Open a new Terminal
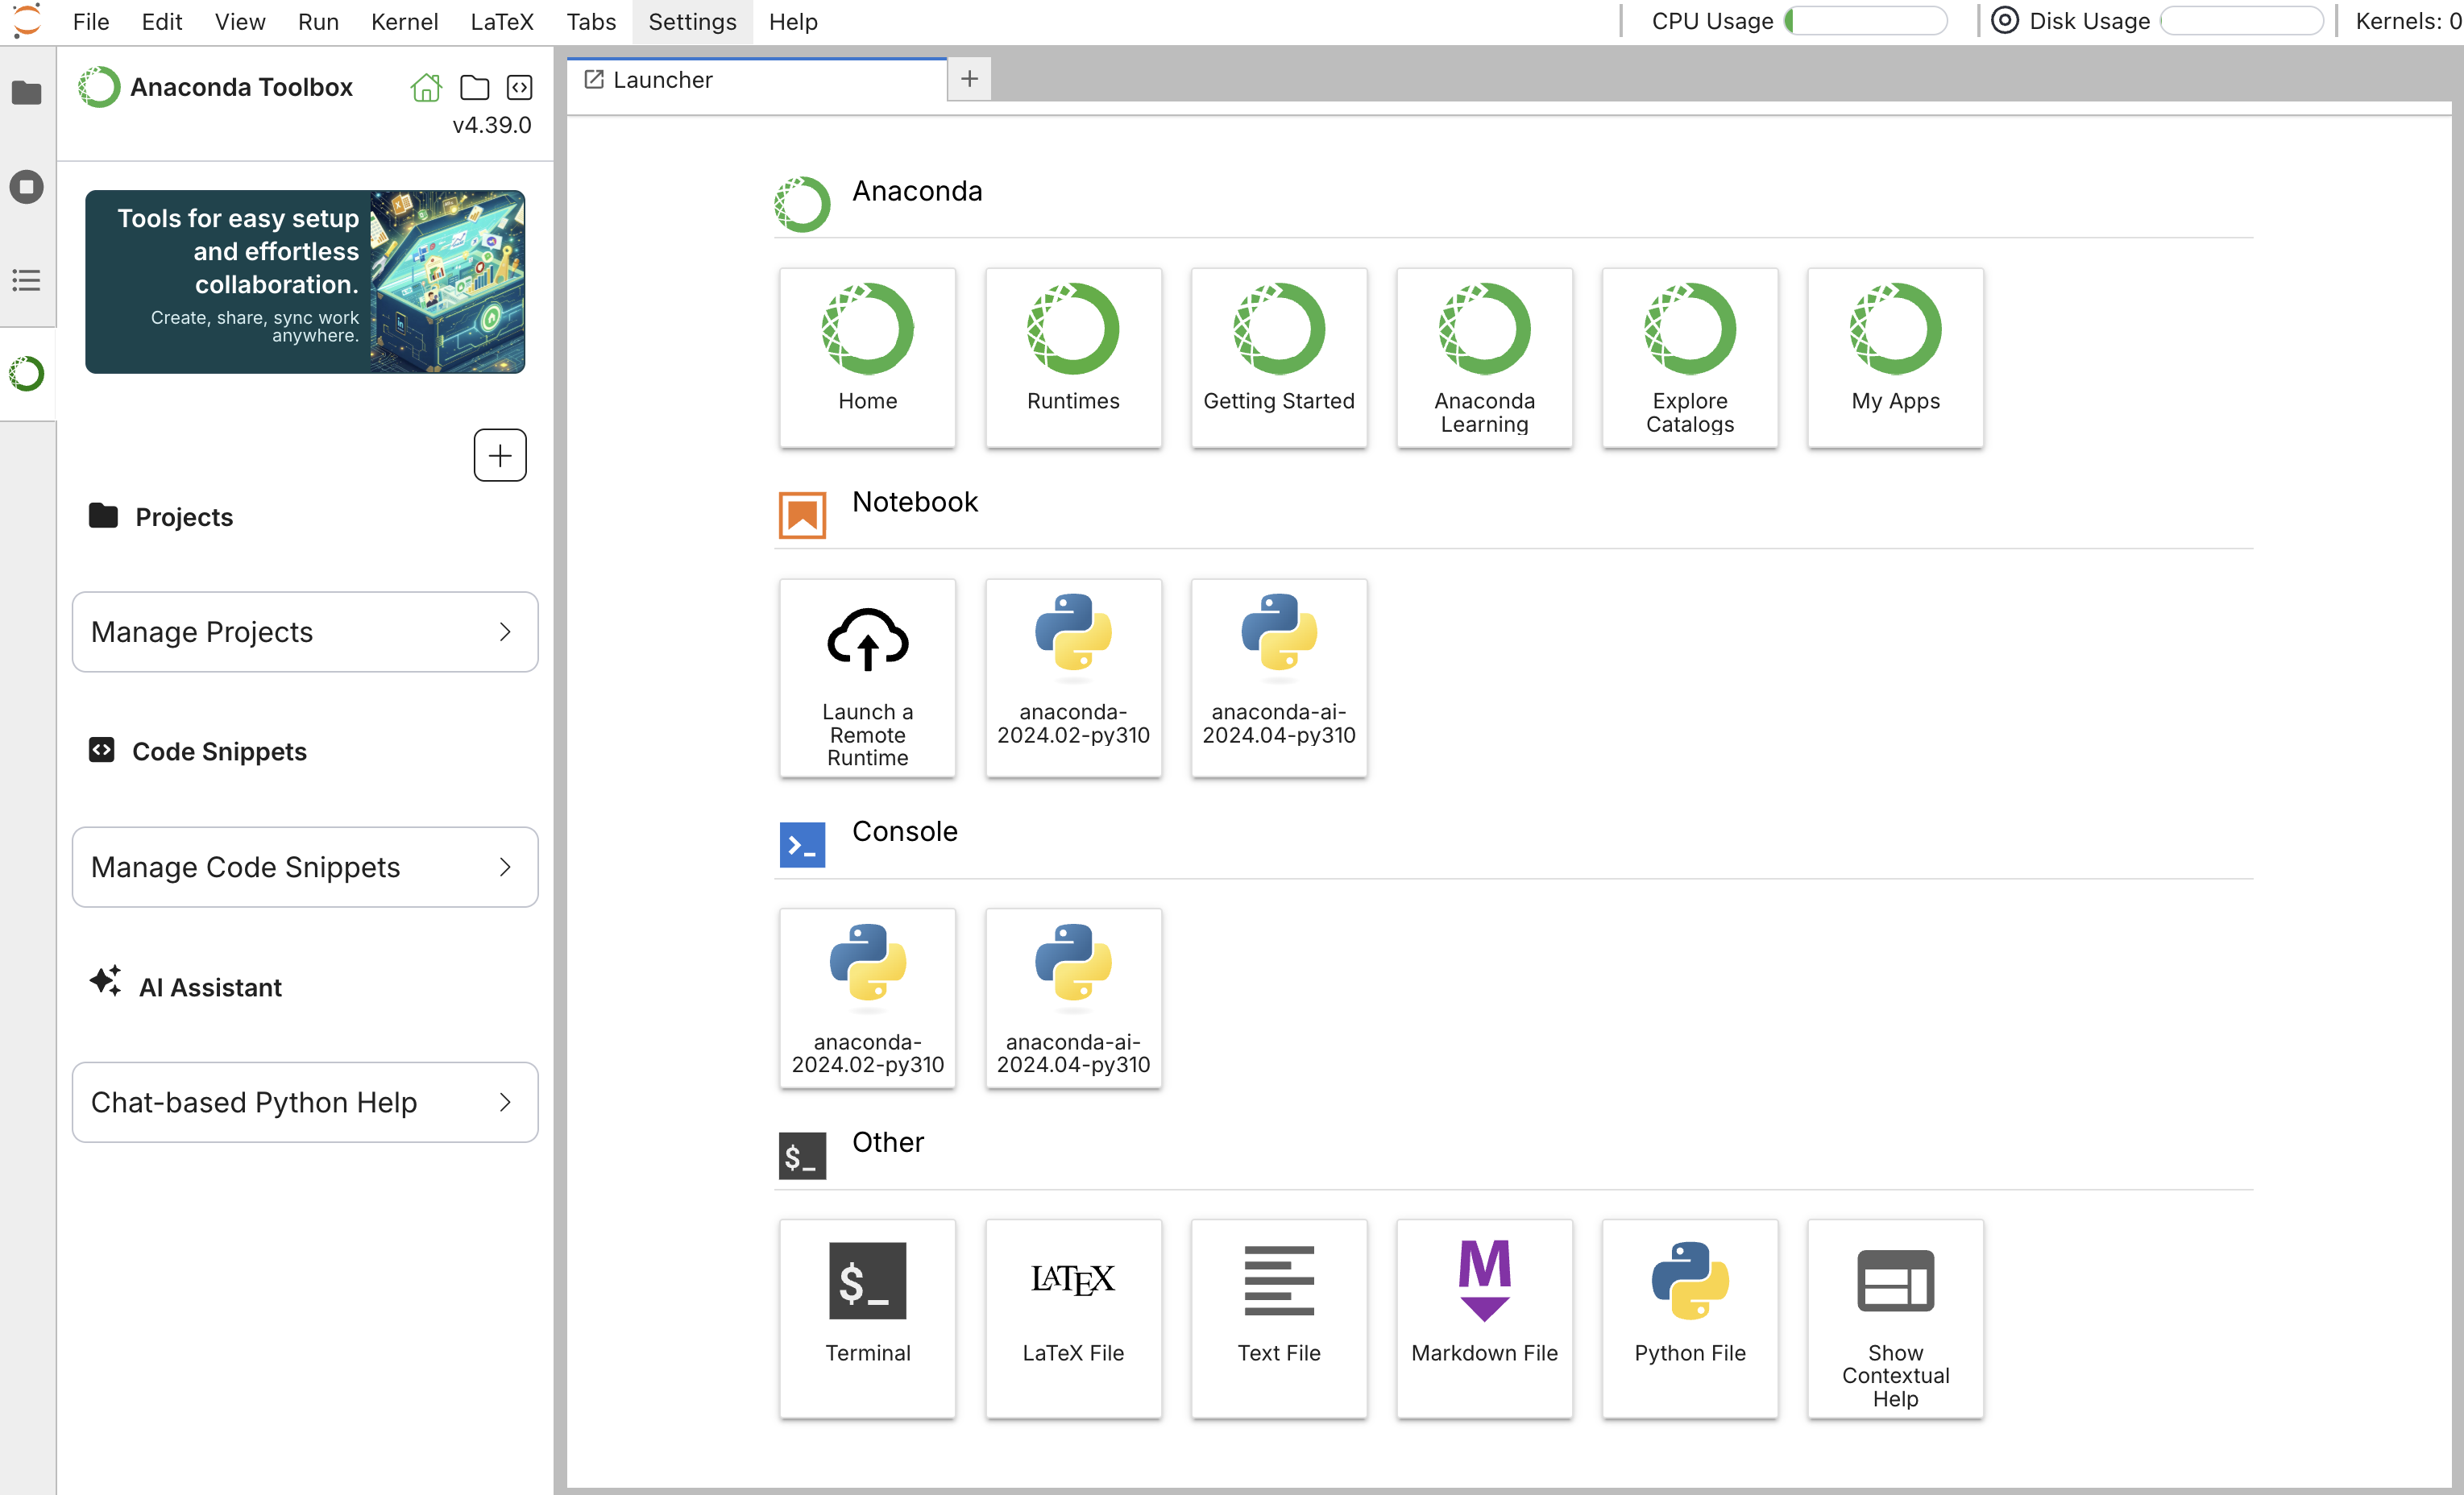The height and width of the screenshot is (1495, 2464). tap(866, 1318)
